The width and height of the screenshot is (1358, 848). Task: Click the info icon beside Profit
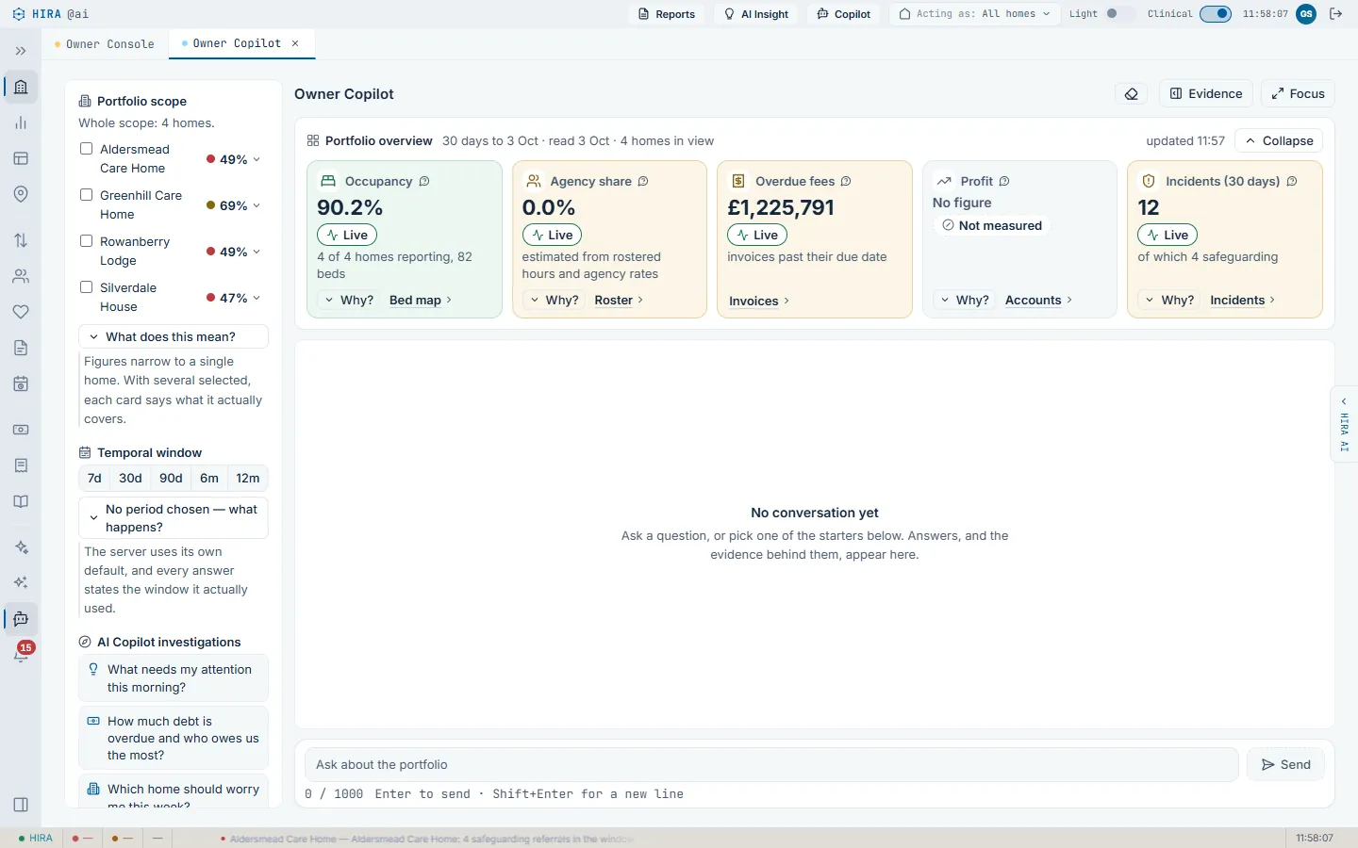[1004, 182]
